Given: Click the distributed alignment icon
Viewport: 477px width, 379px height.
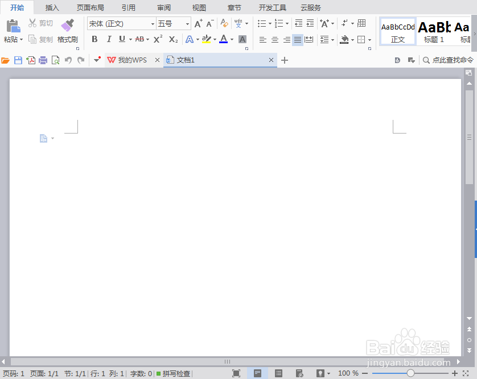Looking at the screenshot, I should [x=309, y=39].
